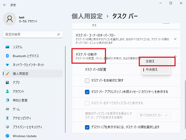Viewport: 186px width, 140px height.
Task: Open 個人用設定 category
Action: (33, 74)
